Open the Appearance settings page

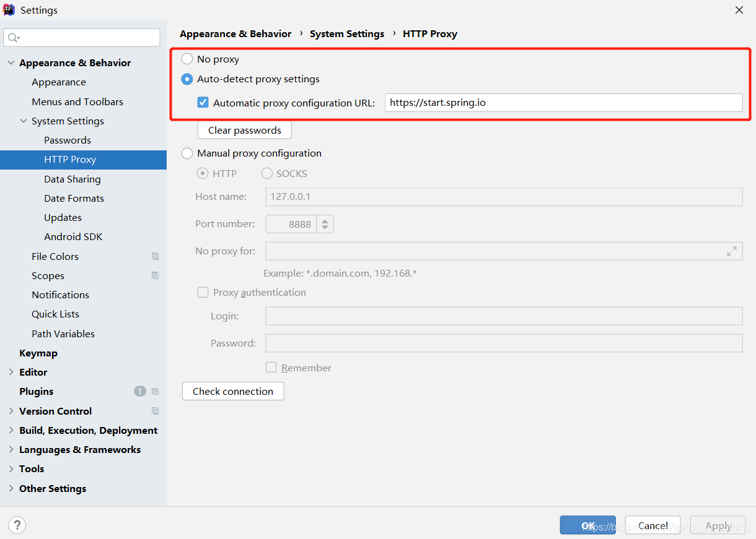pyautogui.click(x=59, y=82)
